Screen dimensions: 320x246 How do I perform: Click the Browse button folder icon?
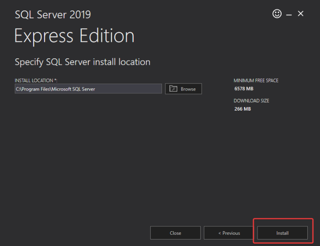(173, 89)
